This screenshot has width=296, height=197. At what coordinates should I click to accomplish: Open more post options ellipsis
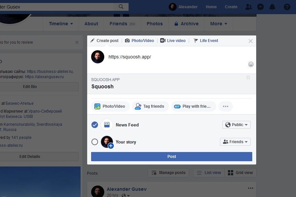225,106
